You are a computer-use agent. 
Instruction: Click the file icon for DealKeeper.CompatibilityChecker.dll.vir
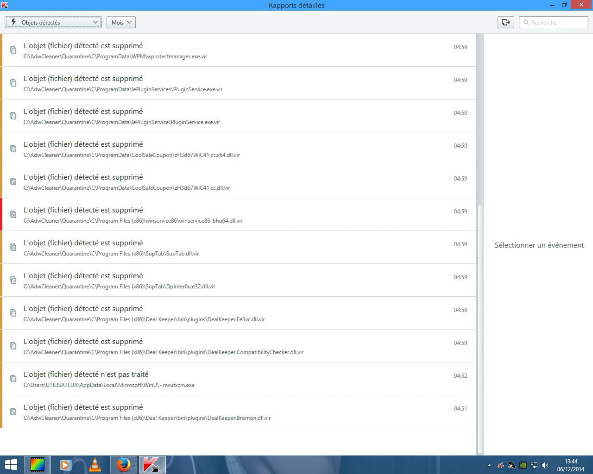pos(13,346)
